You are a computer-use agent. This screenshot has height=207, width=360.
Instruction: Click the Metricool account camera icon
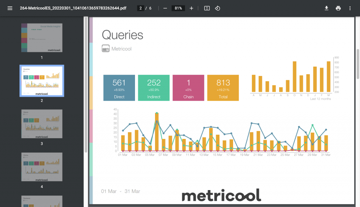point(105,48)
